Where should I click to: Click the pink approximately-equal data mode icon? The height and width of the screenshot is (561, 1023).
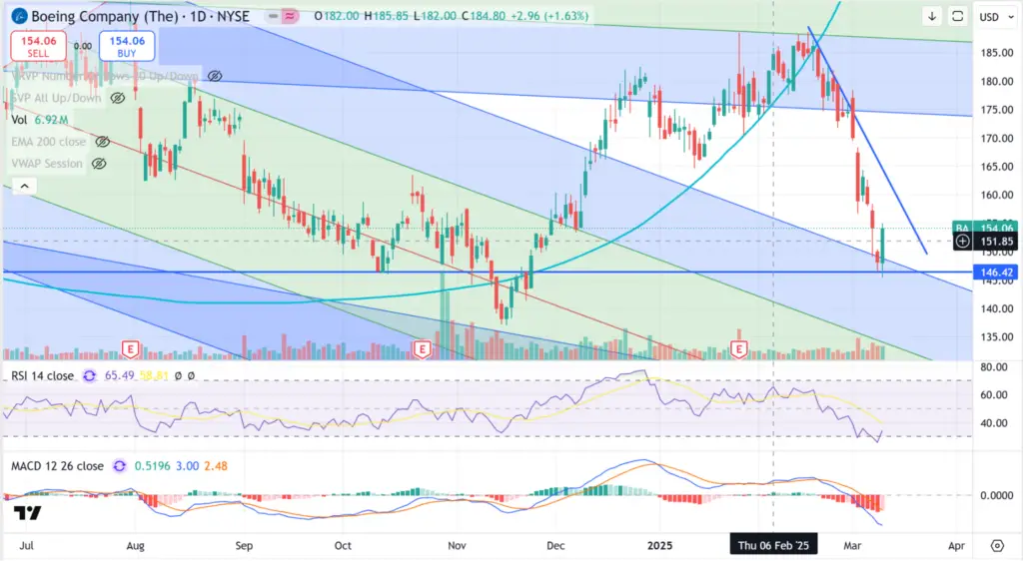pos(290,16)
